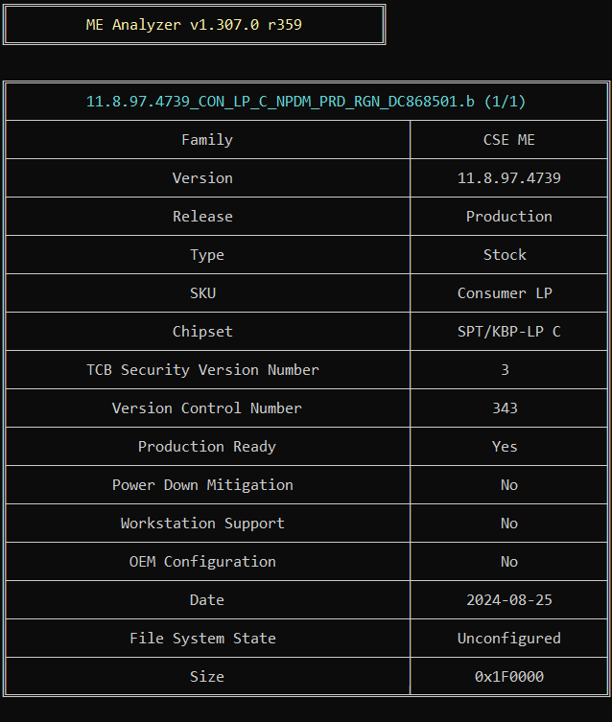Click the Version value 11.8.97.4739
The image size is (612, 722).
tap(509, 178)
